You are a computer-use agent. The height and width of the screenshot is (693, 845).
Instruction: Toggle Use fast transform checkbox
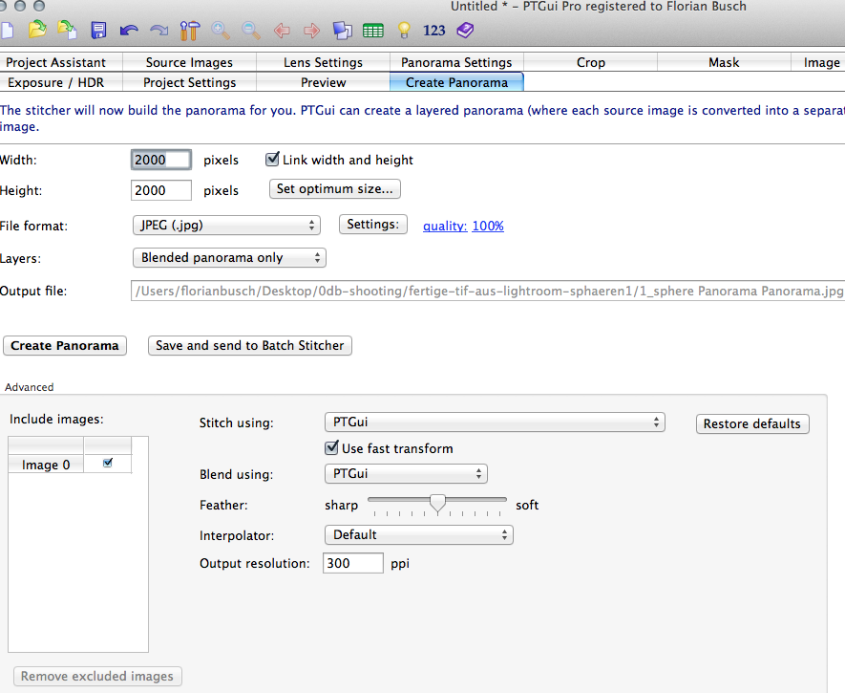(x=331, y=447)
